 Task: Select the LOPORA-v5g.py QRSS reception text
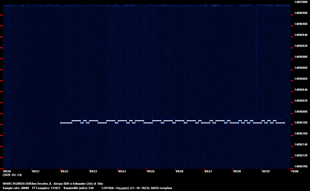tap(137, 188)
